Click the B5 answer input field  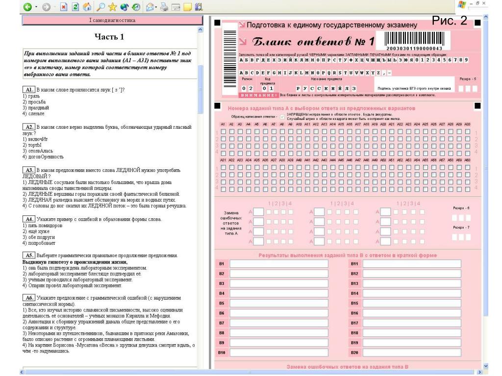click(x=279, y=303)
